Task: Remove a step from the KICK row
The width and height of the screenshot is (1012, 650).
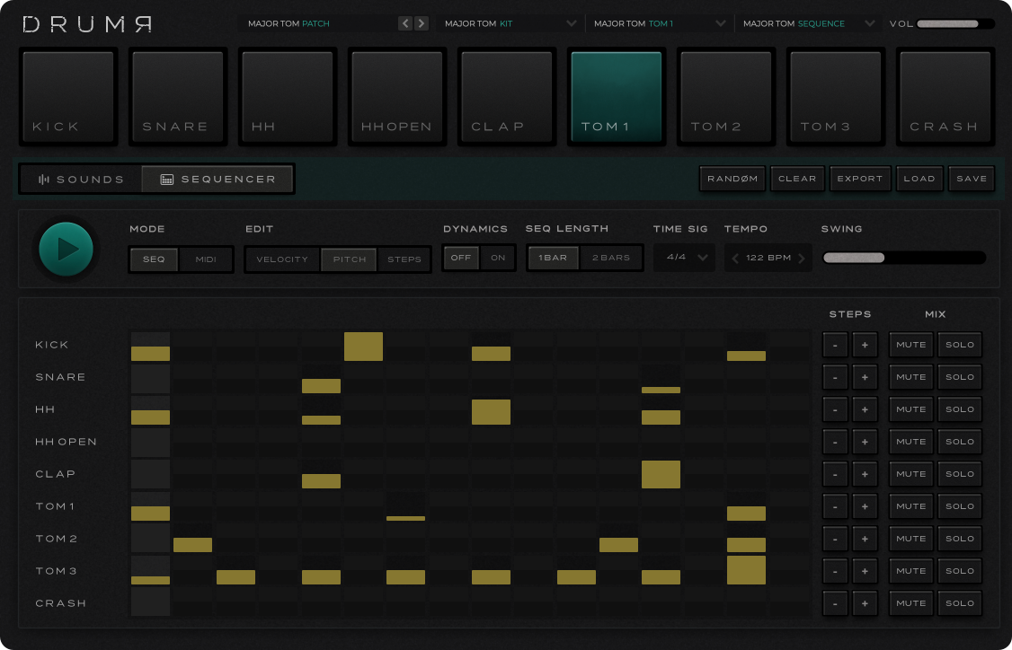Action: (835, 345)
